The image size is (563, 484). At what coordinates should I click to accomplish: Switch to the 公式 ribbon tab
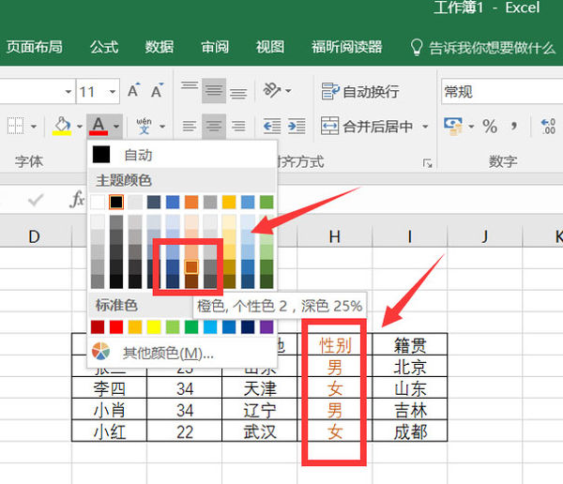tap(103, 47)
